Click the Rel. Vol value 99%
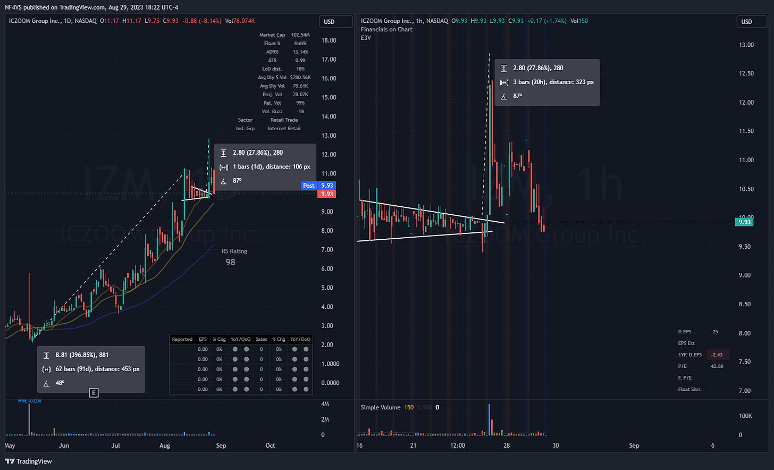Viewport: 774px width, 470px height. tap(300, 103)
